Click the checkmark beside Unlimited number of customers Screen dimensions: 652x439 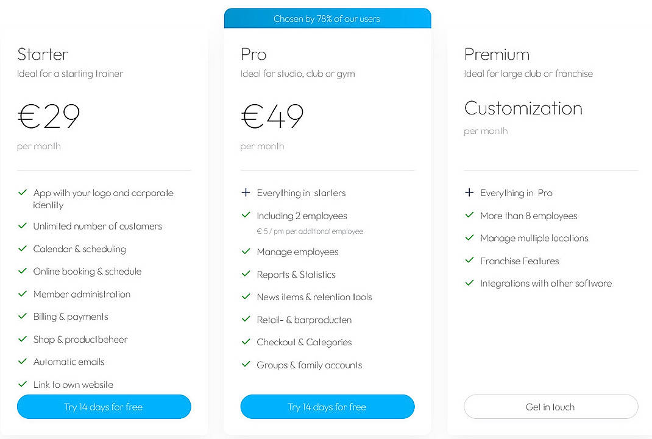[x=23, y=226]
